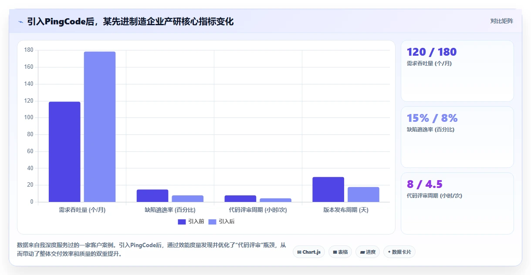Click the 120 / 180 metric card value
Image resolution: width=531 pixels, height=275 pixels.
[x=432, y=52]
